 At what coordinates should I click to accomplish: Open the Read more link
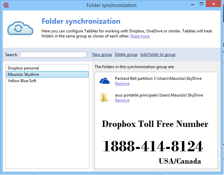pyautogui.click(x=140, y=36)
